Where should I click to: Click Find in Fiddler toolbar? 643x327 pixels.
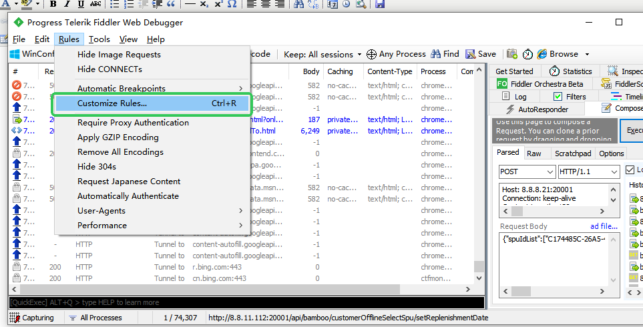(445, 54)
